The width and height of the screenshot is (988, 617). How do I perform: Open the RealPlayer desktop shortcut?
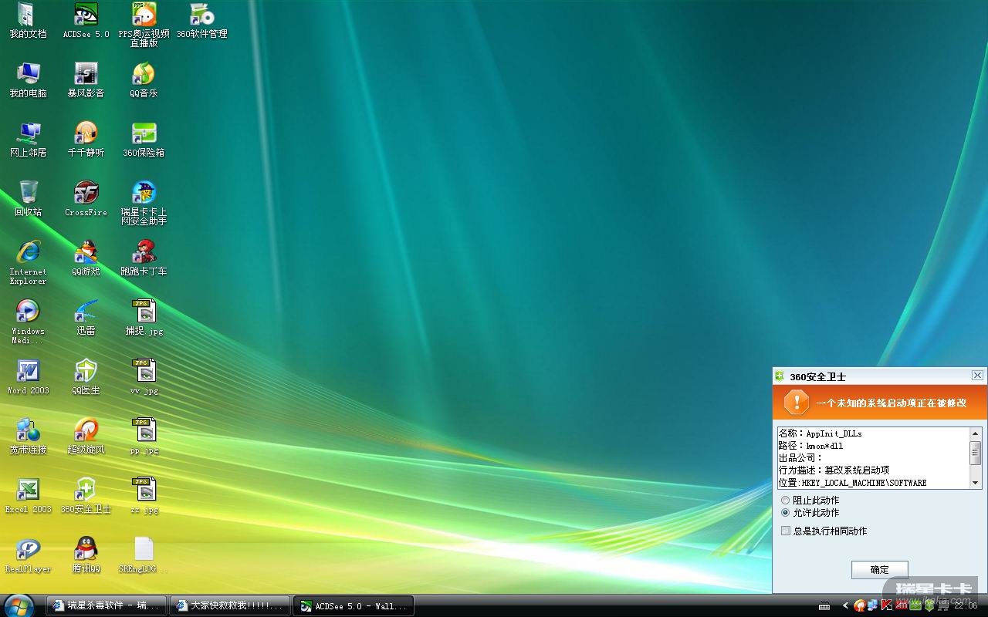pos(28,555)
